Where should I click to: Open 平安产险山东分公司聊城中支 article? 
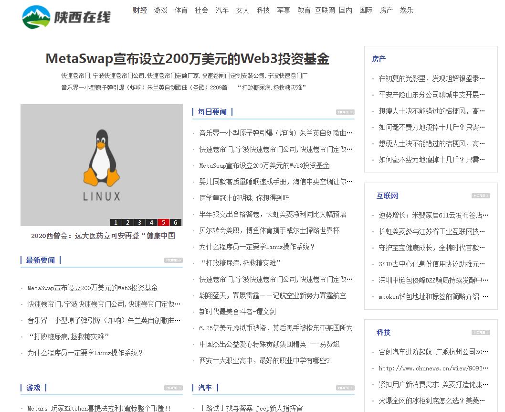coord(431,95)
